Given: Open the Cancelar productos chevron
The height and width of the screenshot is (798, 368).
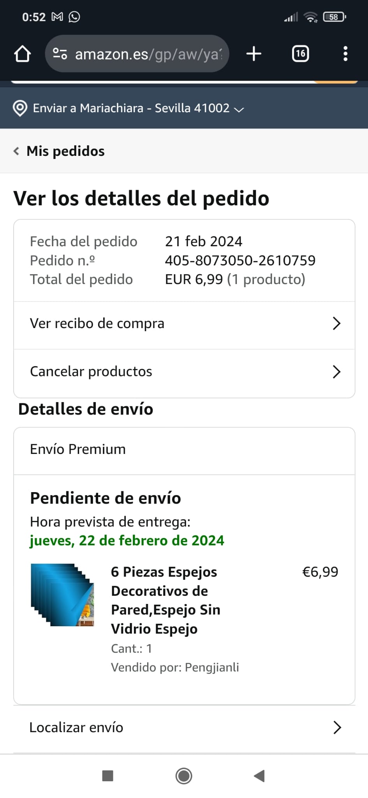Looking at the screenshot, I should (336, 372).
